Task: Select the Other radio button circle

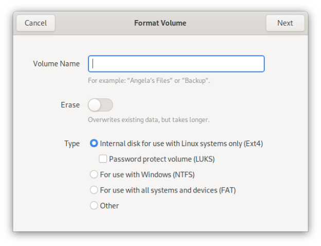Action: 94,205
